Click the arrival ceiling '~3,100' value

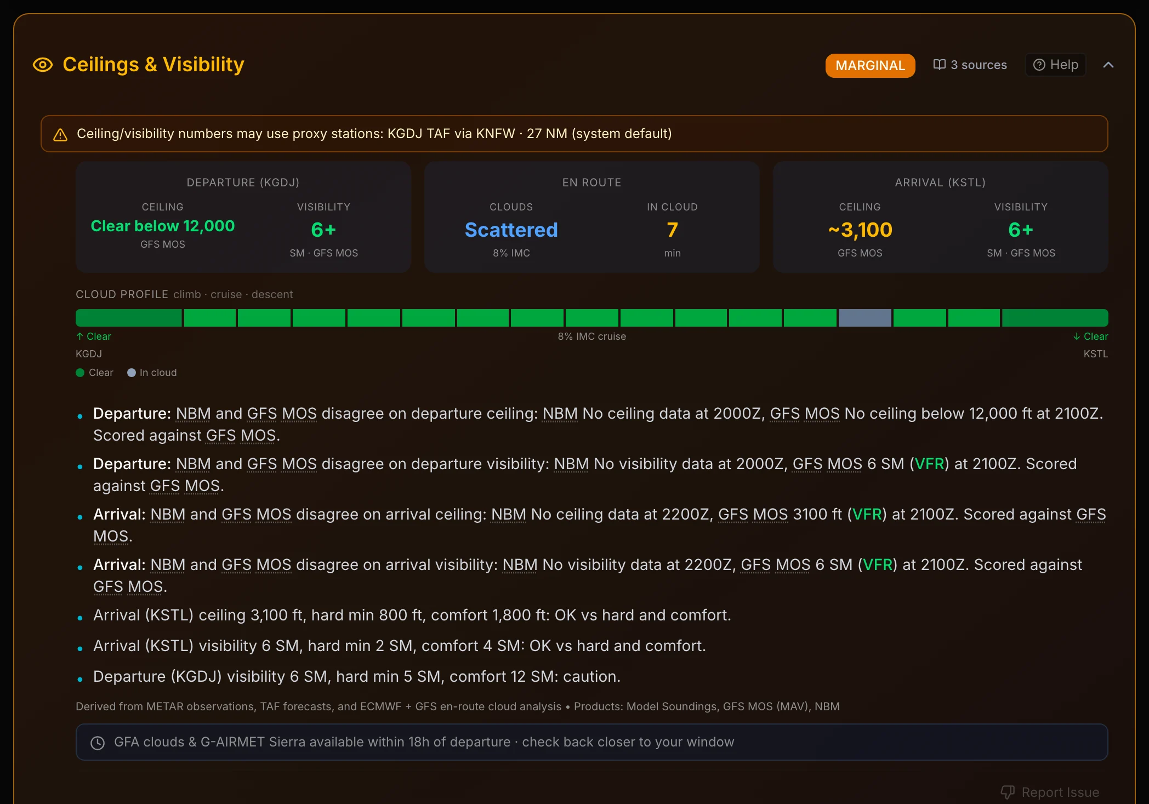pos(860,230)
